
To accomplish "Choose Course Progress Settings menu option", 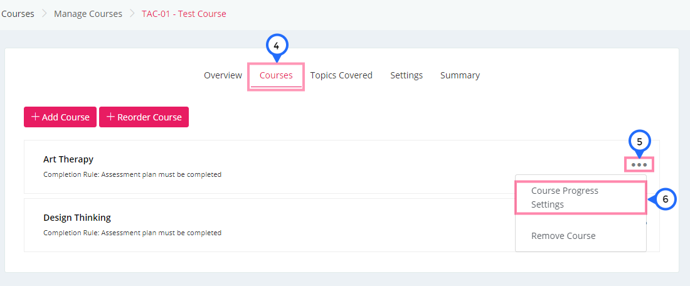I will tap(580, 198).
